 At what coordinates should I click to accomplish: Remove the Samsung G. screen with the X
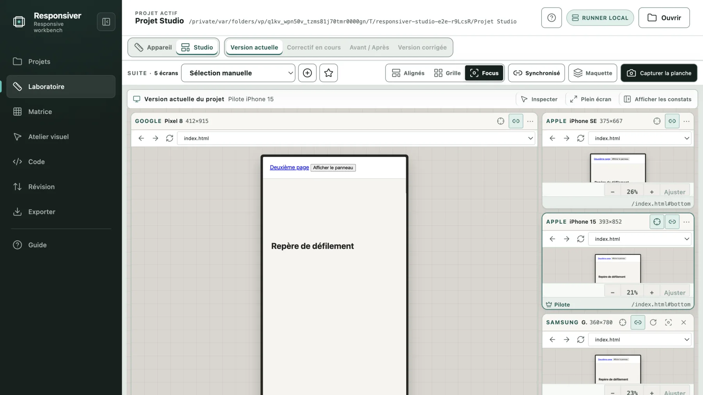click(683, 322)
